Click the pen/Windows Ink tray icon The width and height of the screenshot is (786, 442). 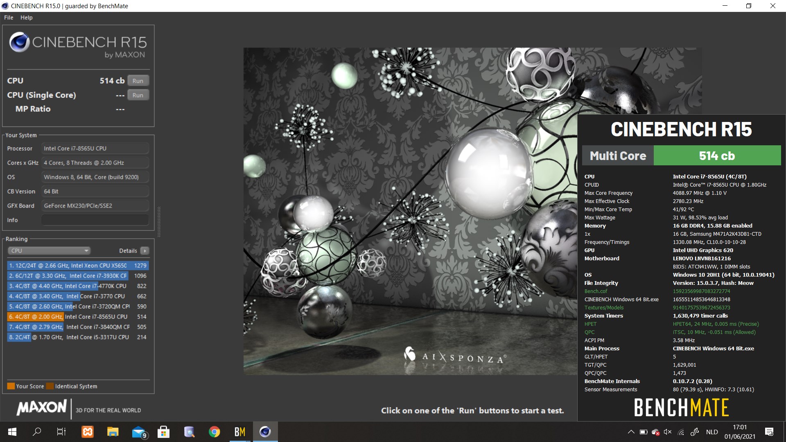tap(695, 432)
